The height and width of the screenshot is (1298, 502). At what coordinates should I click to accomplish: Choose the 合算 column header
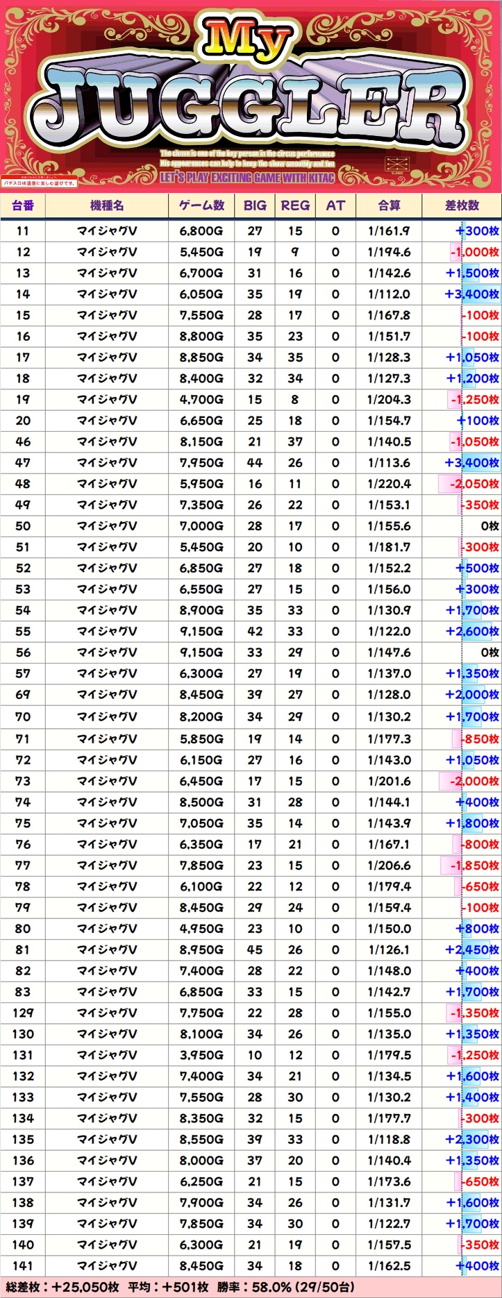pyautogui.click(x=389, y=205)
